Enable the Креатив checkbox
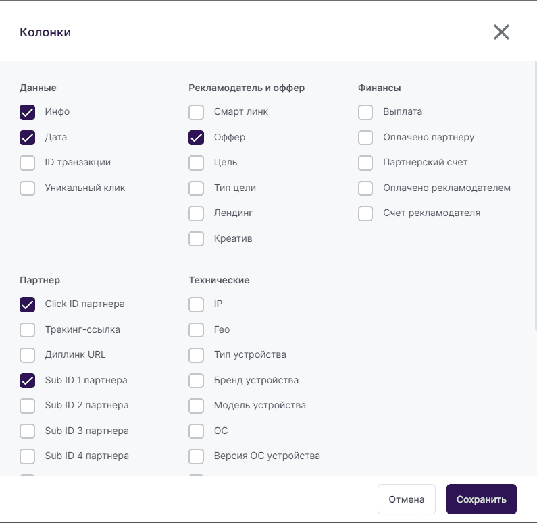Image resolution: width=537 pixels, height=523 pixels. click(x=197, y=239)
